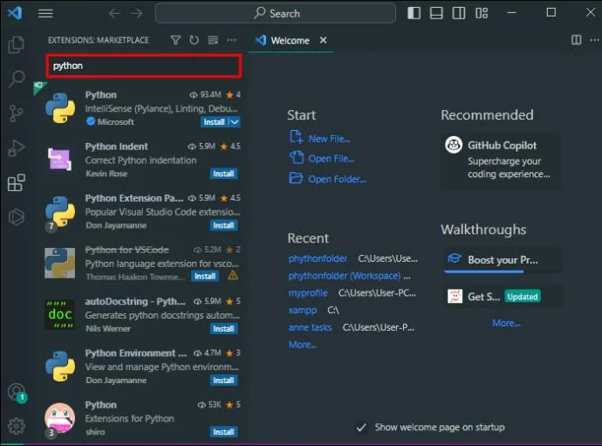Install the Python extension by shiro

(x=223, y=432)
